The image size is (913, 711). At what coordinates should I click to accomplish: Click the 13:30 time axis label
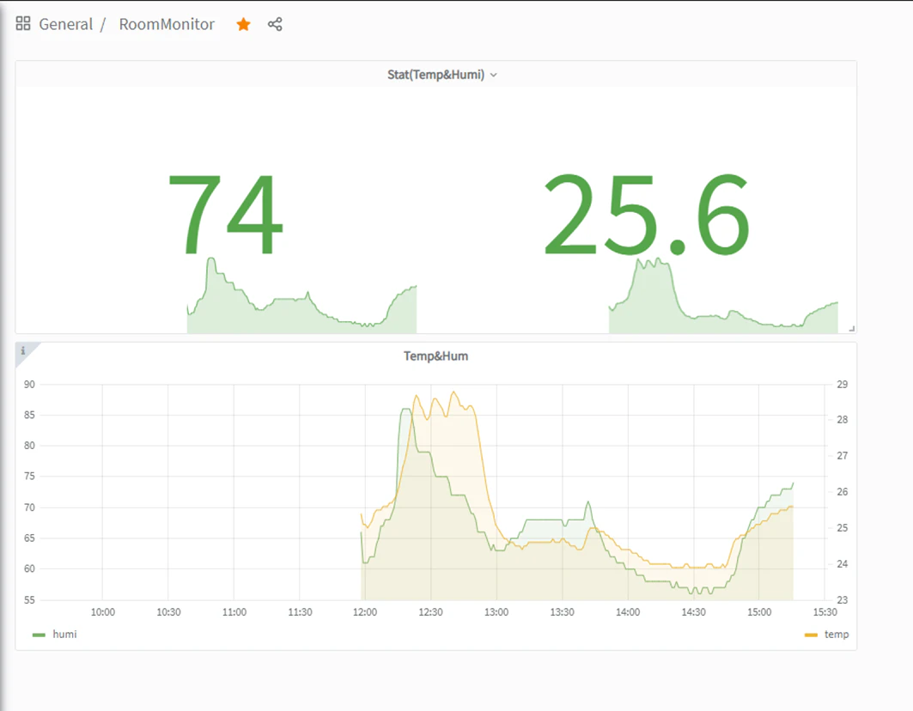(562, 612)
